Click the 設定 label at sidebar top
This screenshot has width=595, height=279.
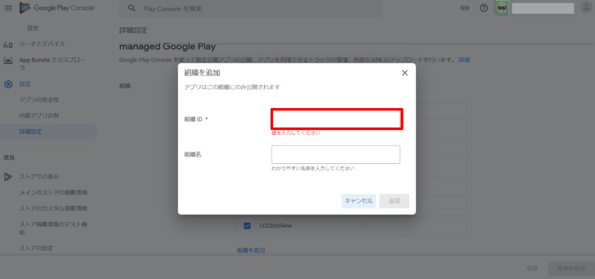coord(33,28)
